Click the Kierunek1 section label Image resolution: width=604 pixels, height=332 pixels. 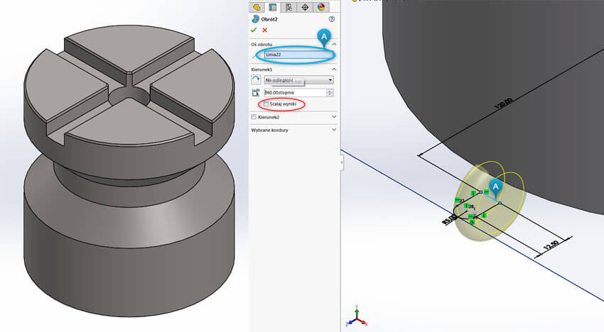pyautogui.click(x=261, y=70)
